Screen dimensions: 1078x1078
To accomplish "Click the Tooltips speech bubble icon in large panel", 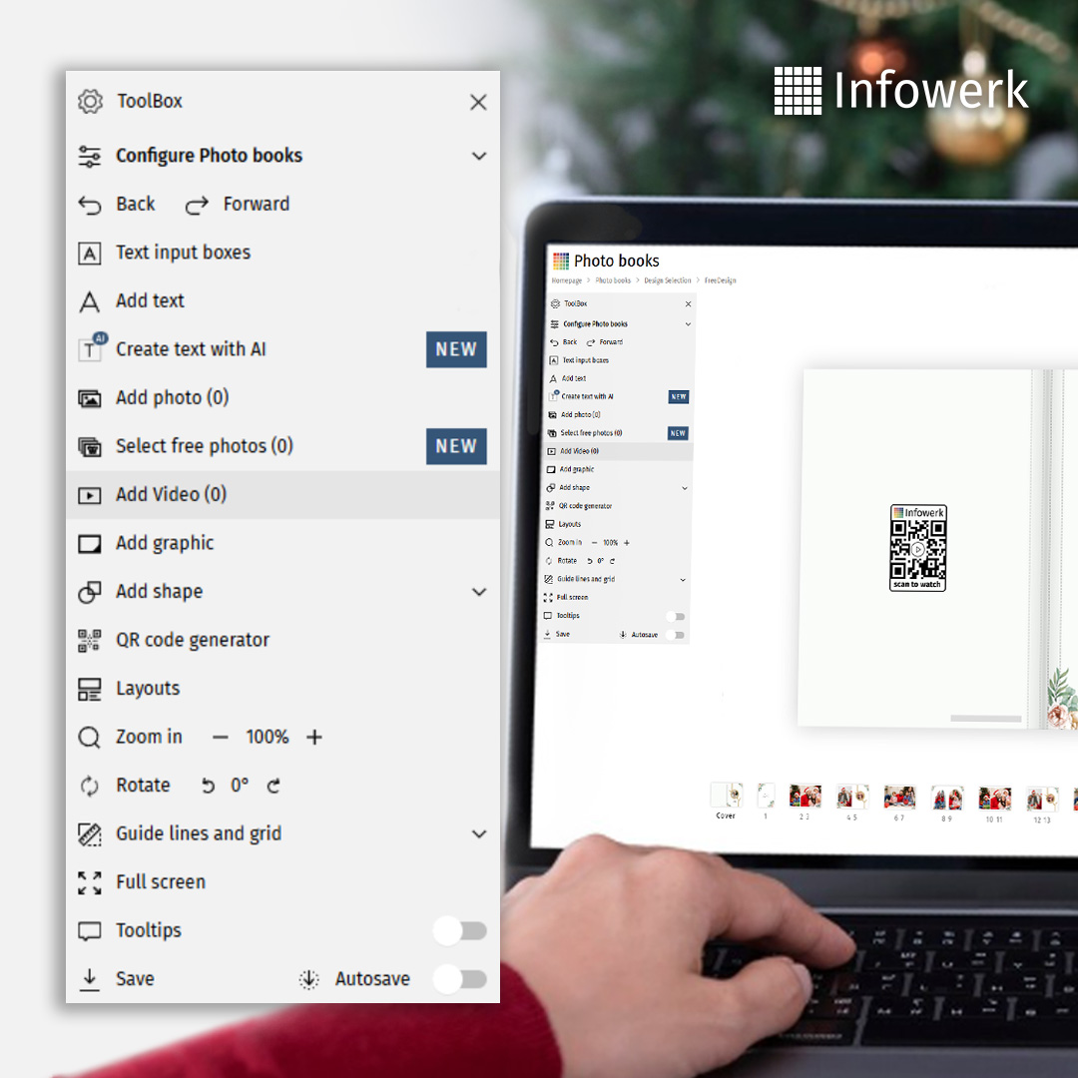I will (x=90, y=931).
